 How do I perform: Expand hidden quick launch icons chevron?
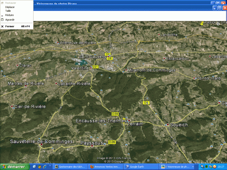click(x=50, y=166)
